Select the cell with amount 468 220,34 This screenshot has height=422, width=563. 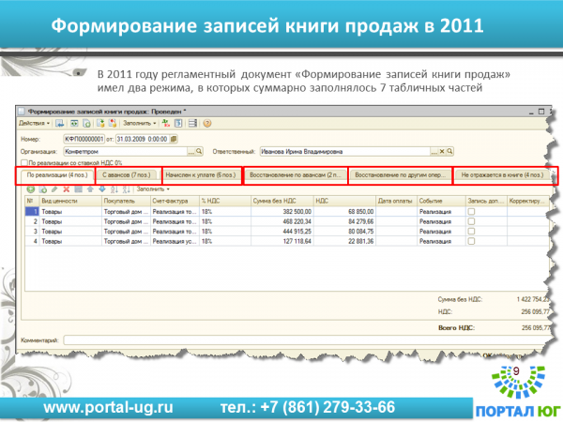282,221
